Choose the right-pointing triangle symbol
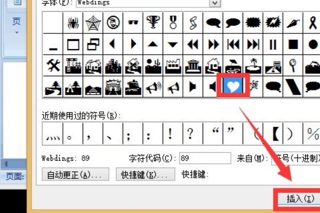 133,44
